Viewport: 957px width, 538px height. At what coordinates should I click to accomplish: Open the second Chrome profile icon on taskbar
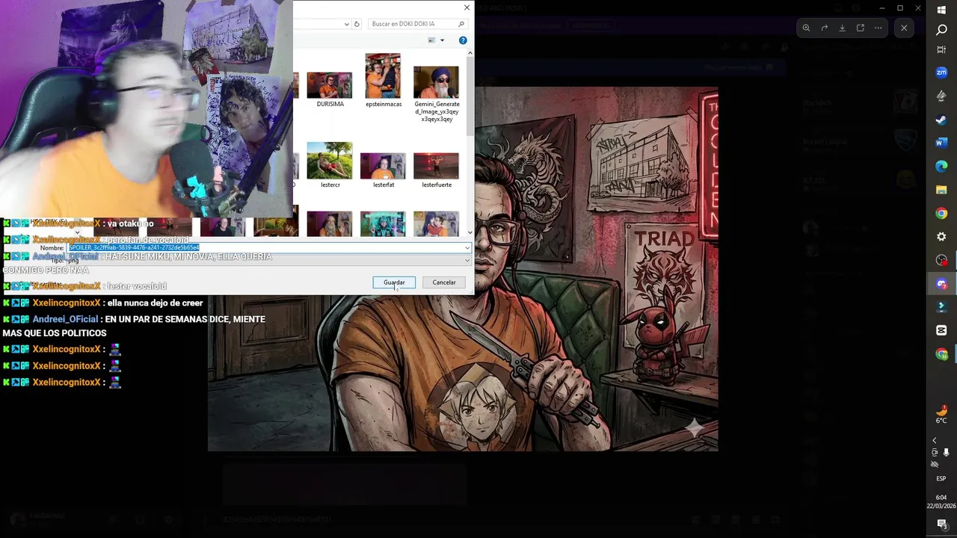941,354
